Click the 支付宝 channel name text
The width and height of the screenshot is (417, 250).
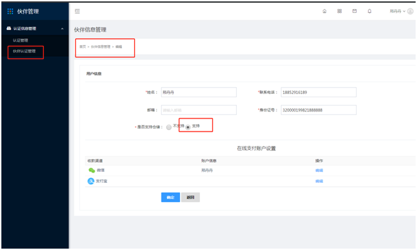101,181
